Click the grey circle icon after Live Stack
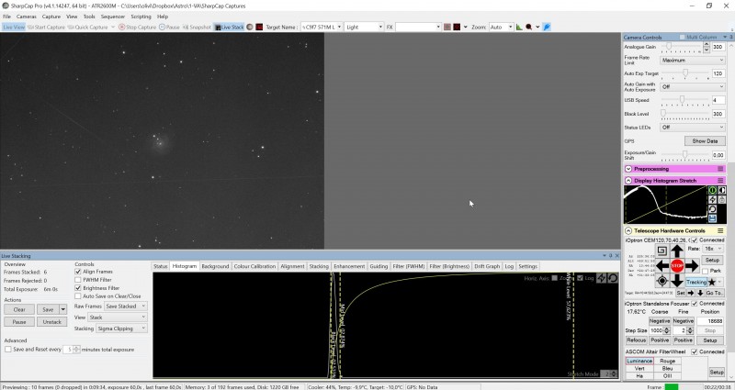The width and height of the screenshot is (735, 390). coord(250,28)
